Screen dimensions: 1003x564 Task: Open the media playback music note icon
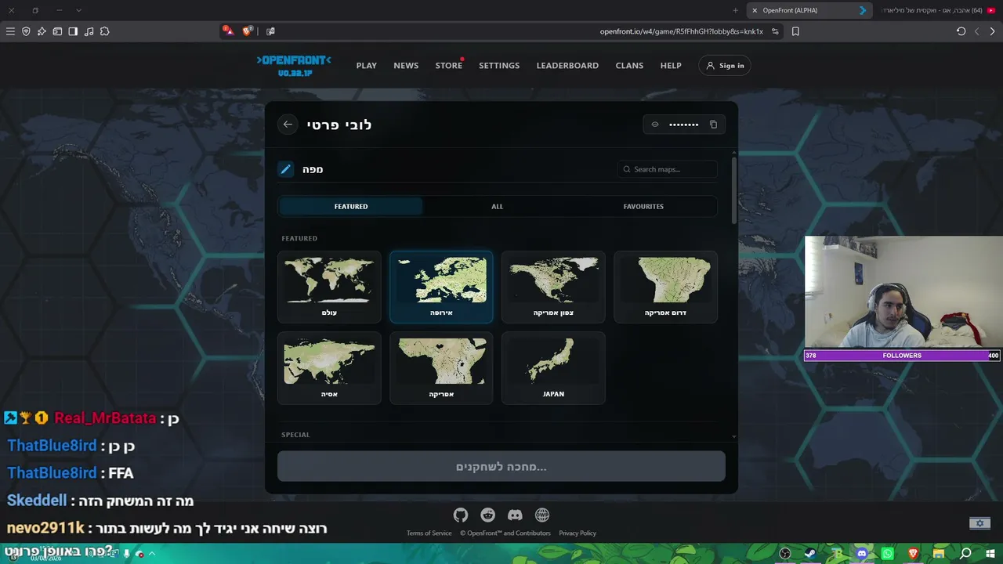(x=89, y=31)
